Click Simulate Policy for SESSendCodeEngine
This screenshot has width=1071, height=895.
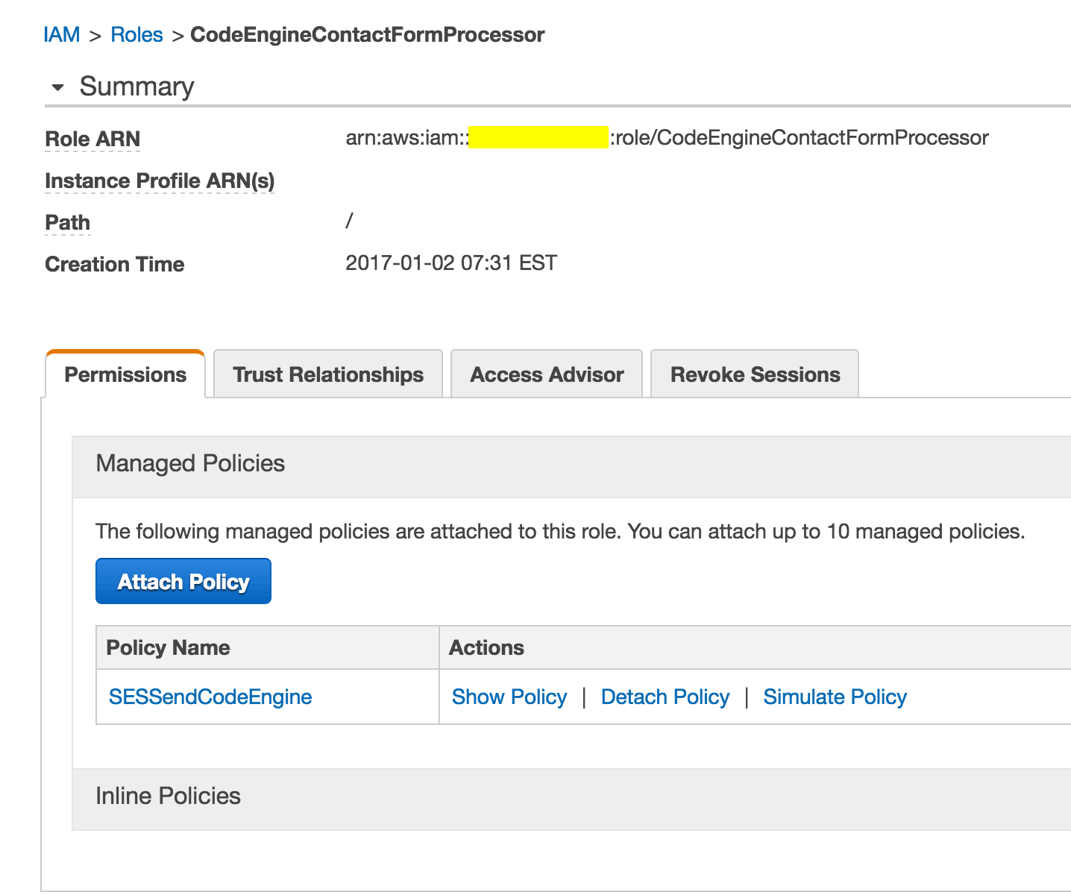click(835, 697)
